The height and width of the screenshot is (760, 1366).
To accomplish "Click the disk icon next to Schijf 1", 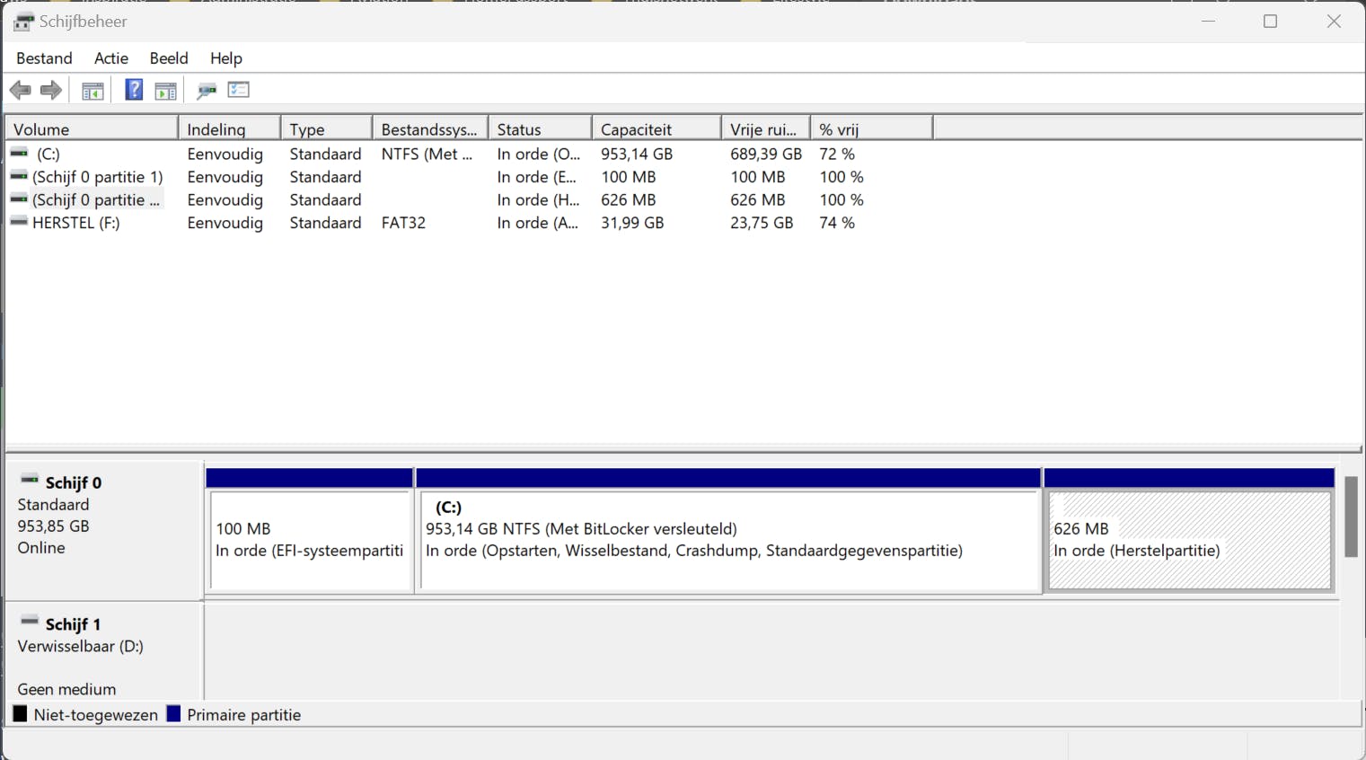I will [30, 622].
